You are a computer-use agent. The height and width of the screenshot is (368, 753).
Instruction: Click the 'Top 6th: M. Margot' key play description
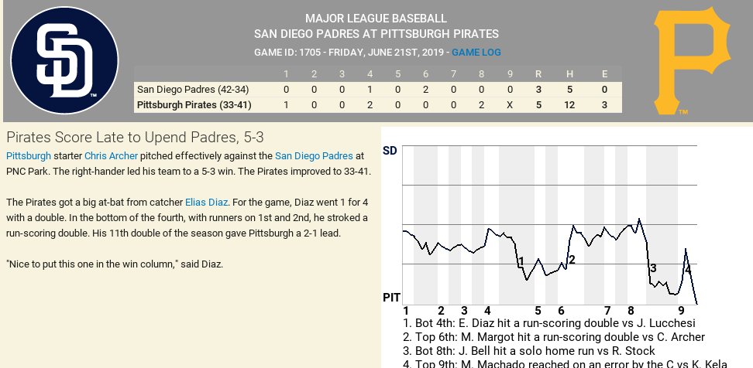pyautogui.click(x=553, y=337)
